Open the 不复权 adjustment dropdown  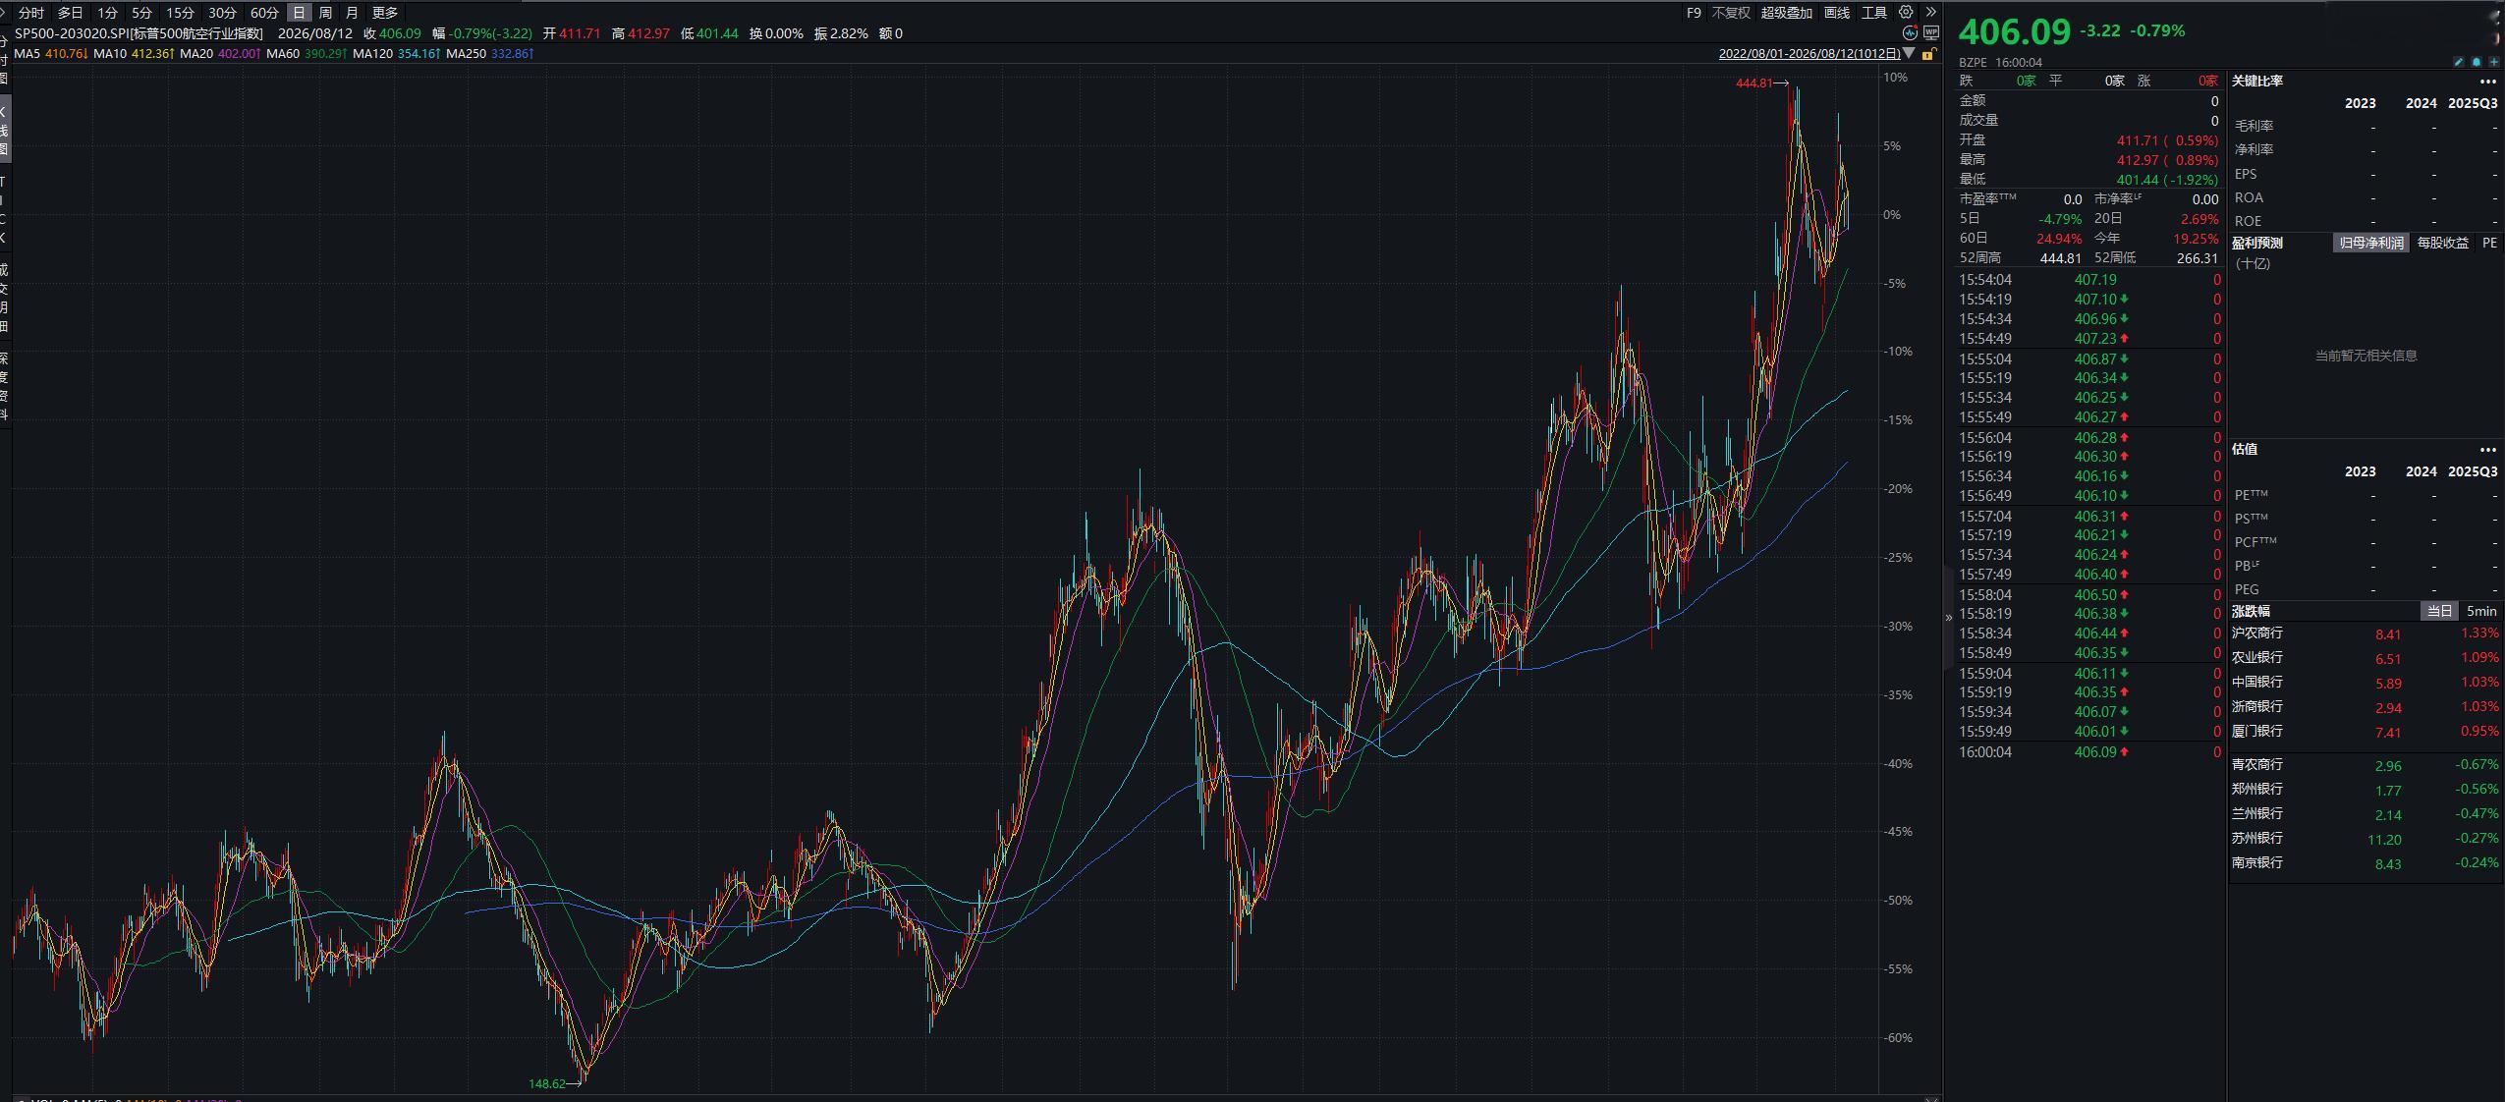click(x=1731, y=13)
